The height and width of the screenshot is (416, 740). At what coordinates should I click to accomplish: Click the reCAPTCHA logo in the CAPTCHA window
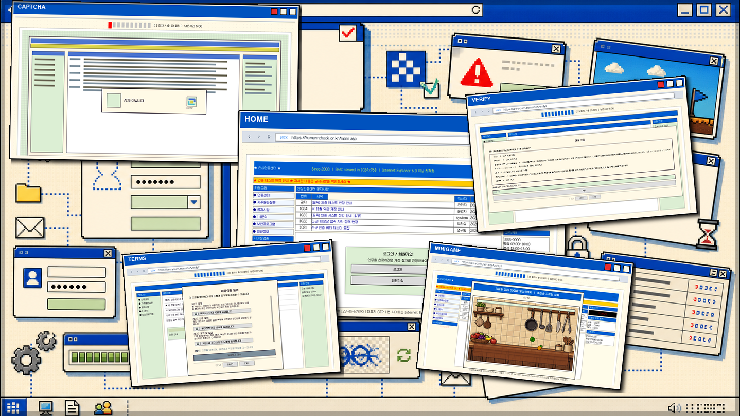click(x=191, y=101)
